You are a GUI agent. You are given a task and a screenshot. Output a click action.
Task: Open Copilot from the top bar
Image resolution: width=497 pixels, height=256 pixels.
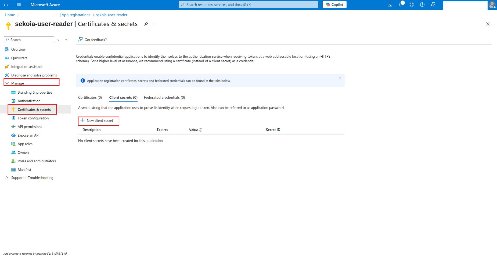pos(334,5)
